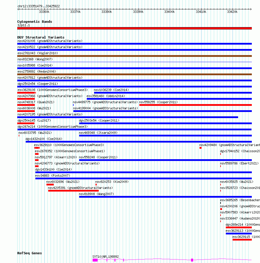The width and height of the screenshot is (260, 263).
Task: Open dgv1433n100 (Coe2014) label
Action: (x=53, y=170)
